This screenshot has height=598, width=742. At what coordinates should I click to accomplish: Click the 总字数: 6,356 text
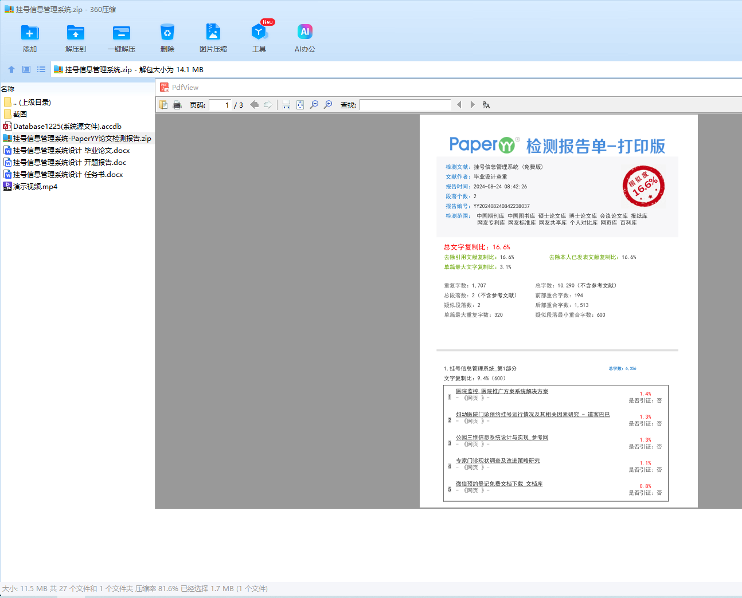click(622, 368)
